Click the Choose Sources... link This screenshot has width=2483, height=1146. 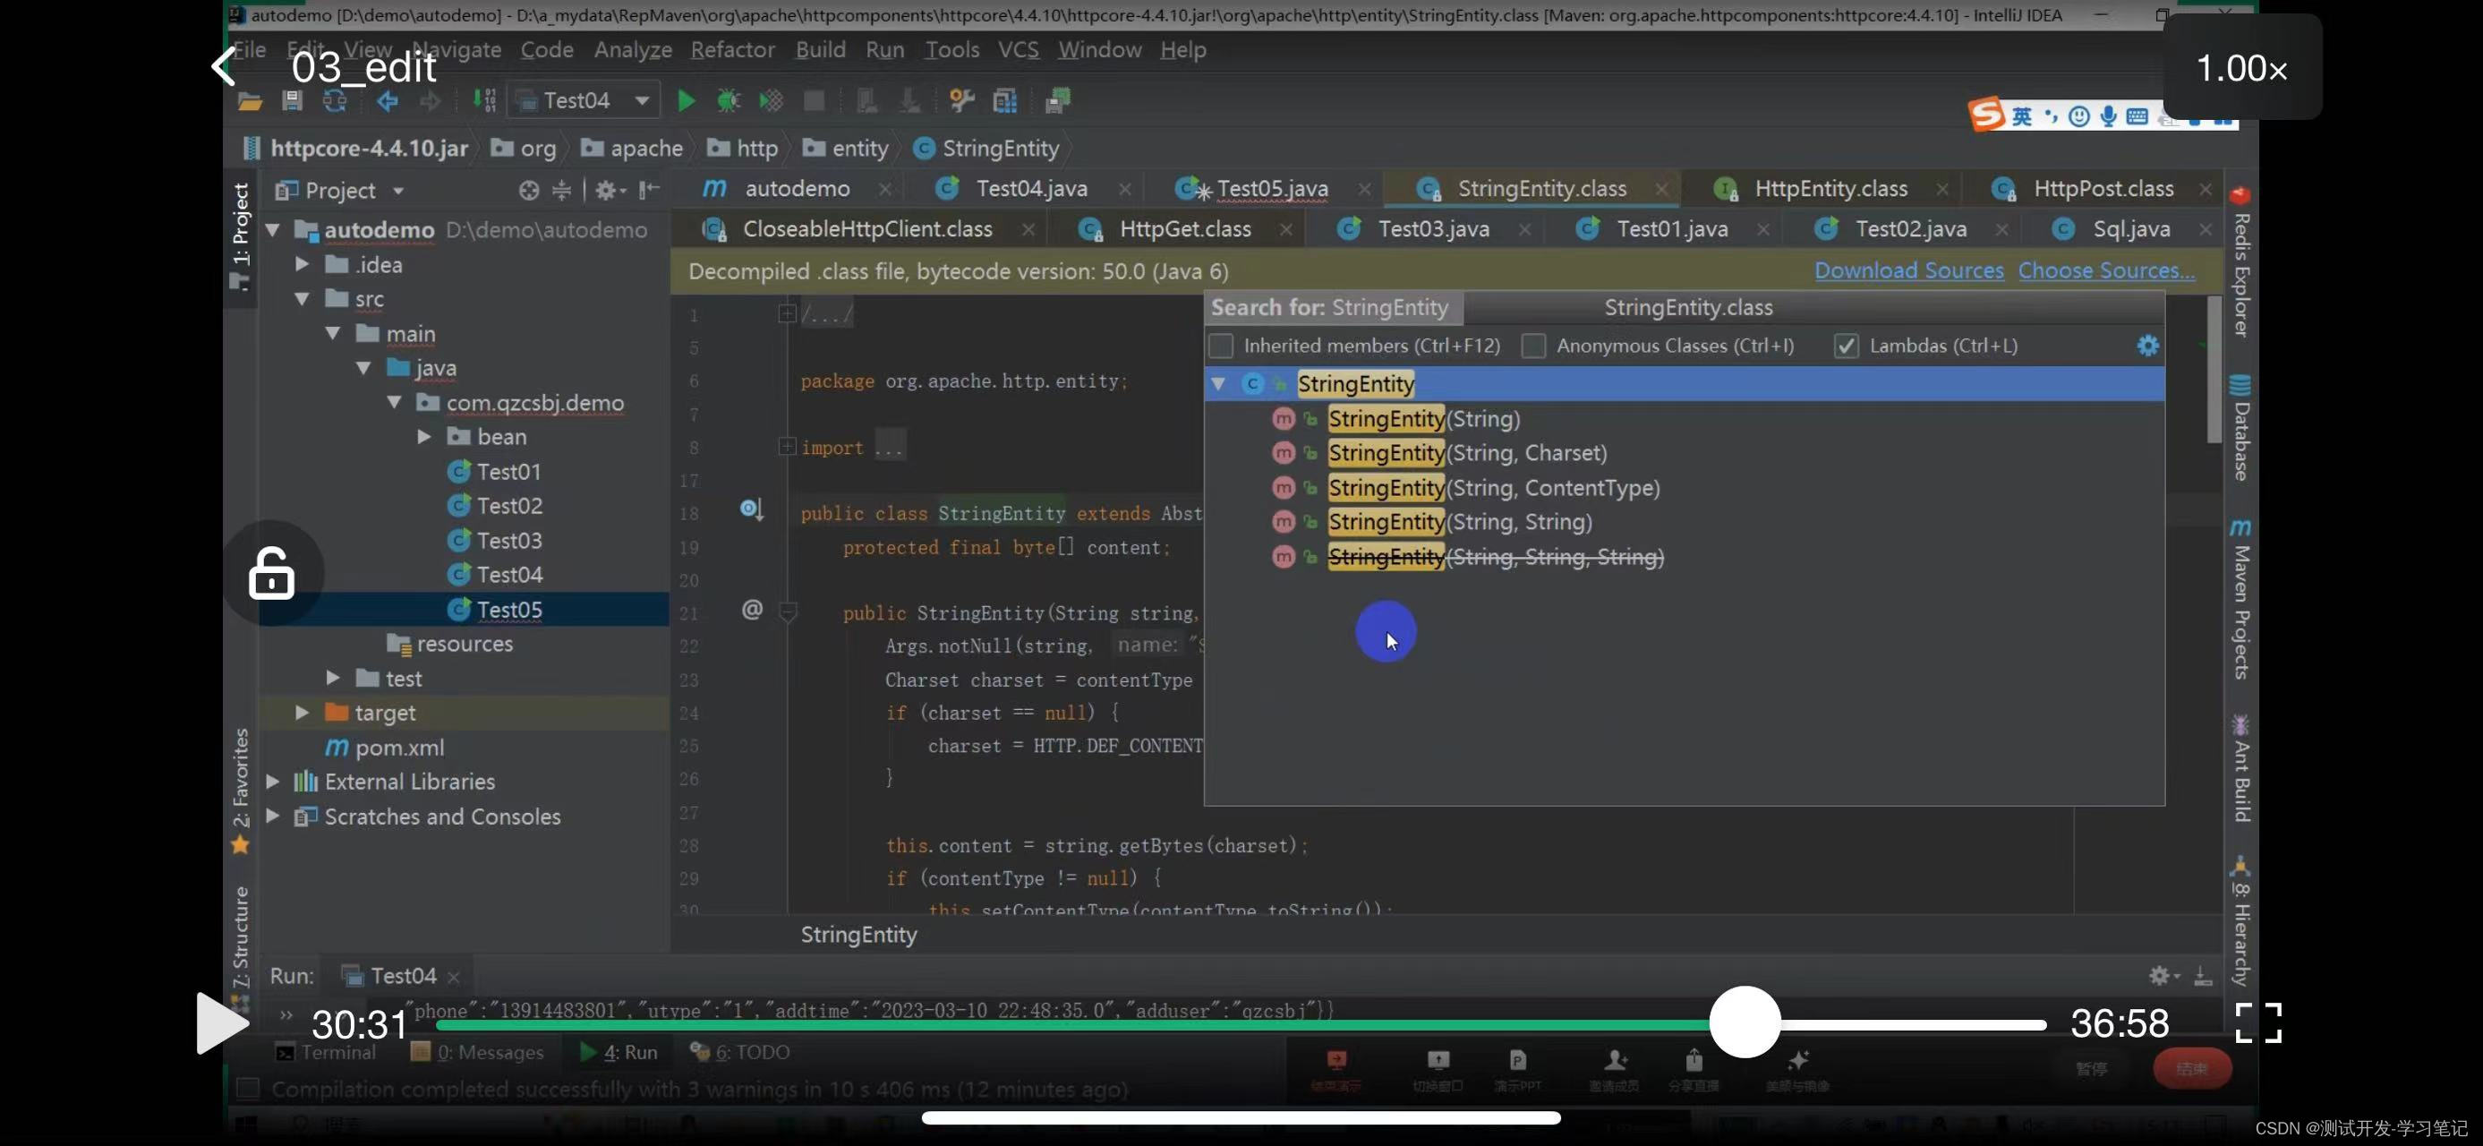[x=2106, y=271]
